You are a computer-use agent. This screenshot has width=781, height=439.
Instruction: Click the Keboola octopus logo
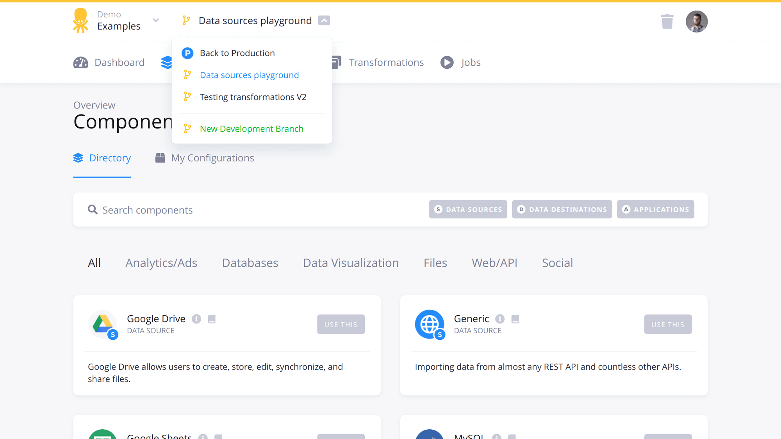[80, 20]
